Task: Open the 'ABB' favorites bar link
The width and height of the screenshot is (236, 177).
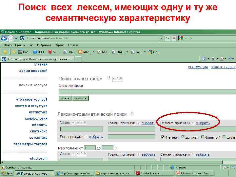Action: [x=54, y=52]
